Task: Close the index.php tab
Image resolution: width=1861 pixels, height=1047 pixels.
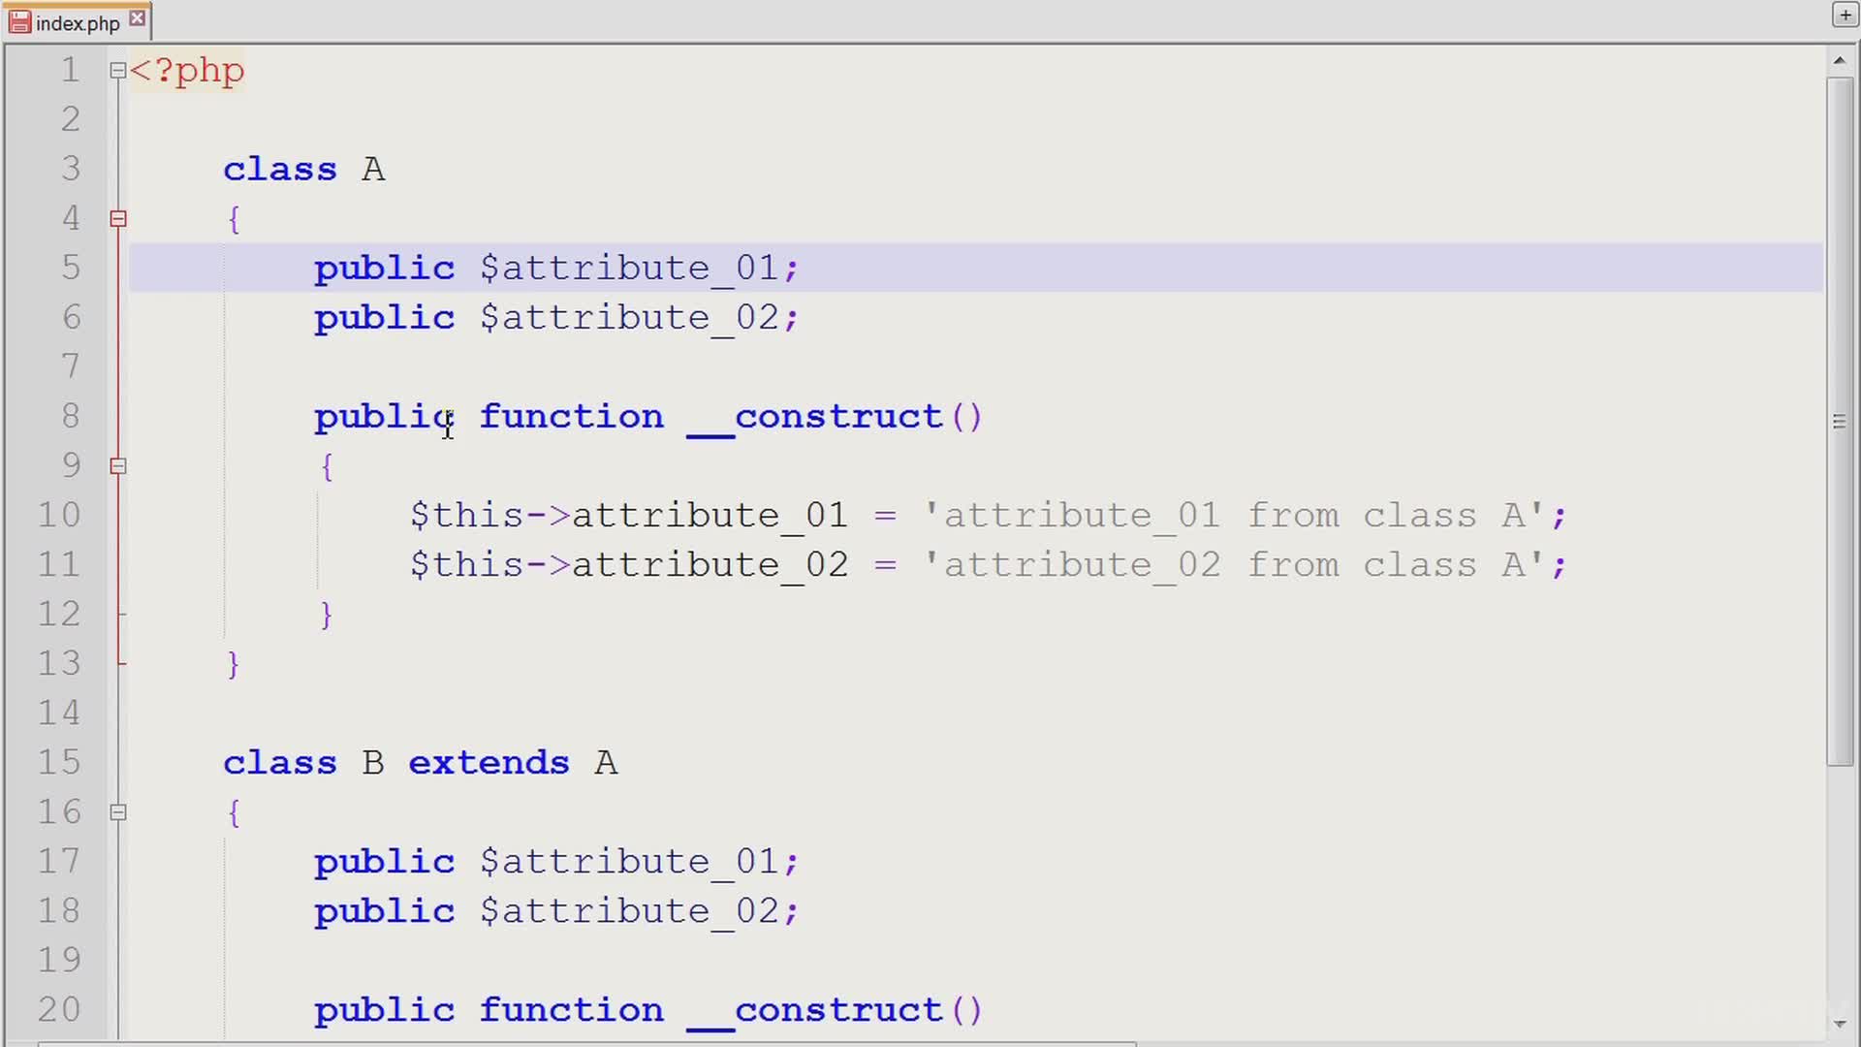Action: click(138, 18)
